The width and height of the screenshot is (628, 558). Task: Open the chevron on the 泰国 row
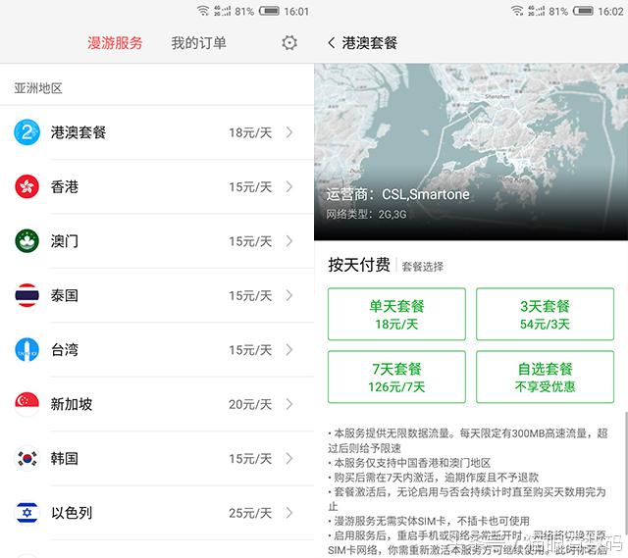[x=289, y=296]
